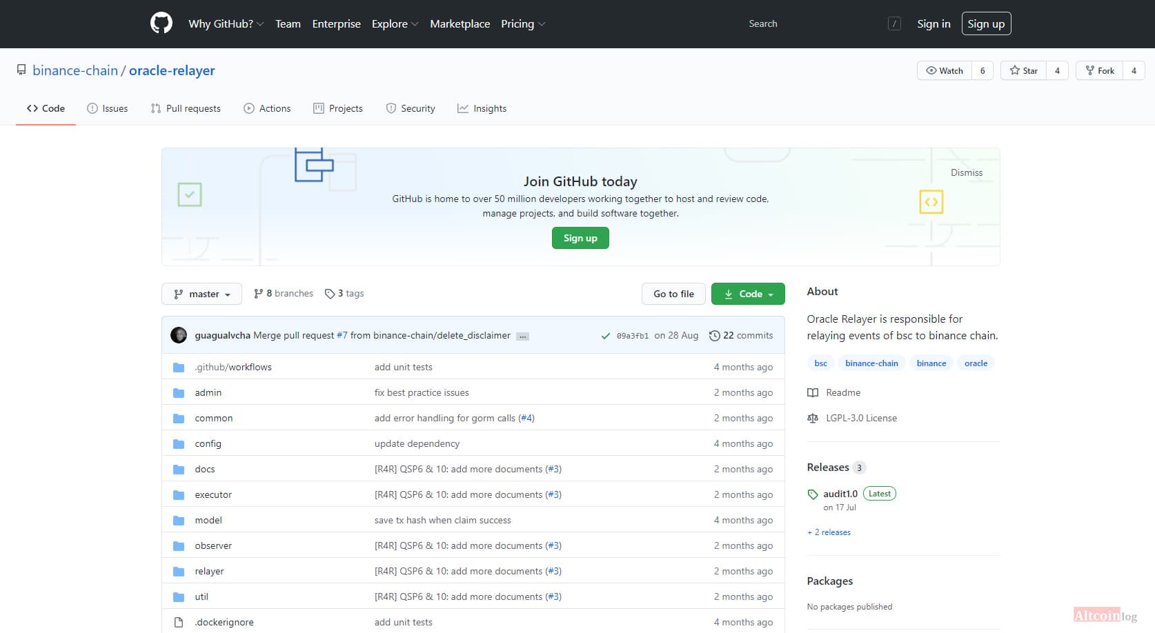Expand the green Code download dropdown
This screenshot has width=1155, height=633.
[748, 294]
